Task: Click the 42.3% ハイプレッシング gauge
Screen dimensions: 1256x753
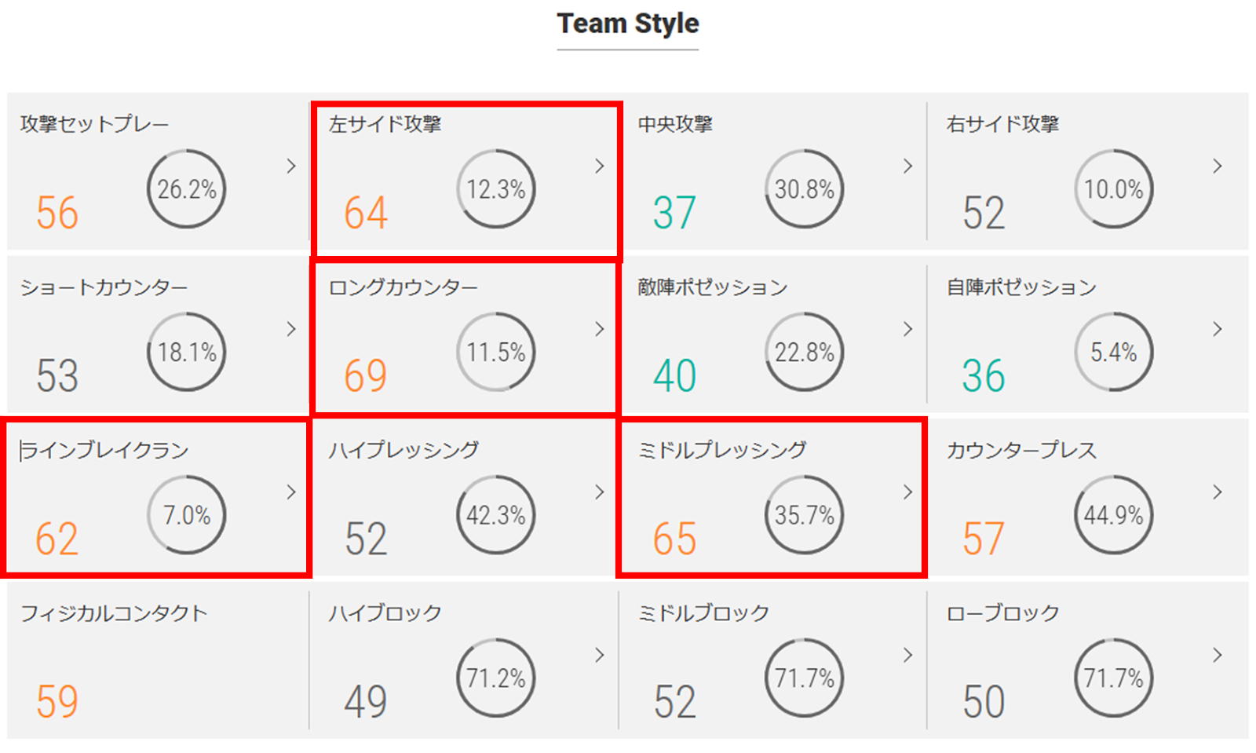Action: tap(495, 515)
